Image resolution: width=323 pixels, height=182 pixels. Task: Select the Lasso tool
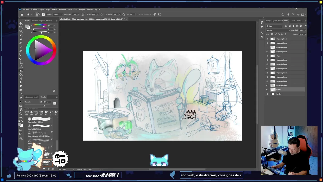point(21,31)
